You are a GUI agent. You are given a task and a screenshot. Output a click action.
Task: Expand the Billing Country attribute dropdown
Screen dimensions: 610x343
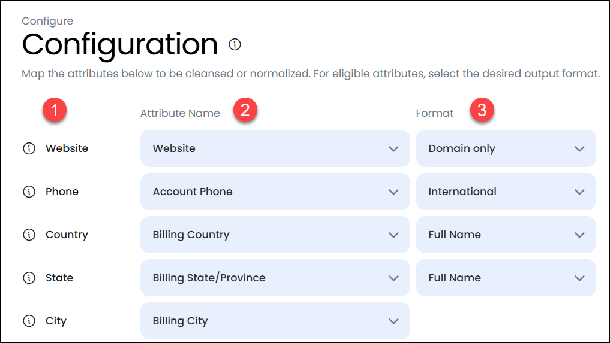click(x=275, y=235)
